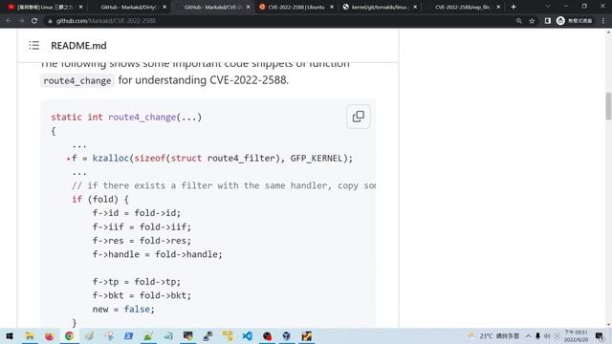
Task: Open the taskbar clock and calendar
Action: point(576,335)
